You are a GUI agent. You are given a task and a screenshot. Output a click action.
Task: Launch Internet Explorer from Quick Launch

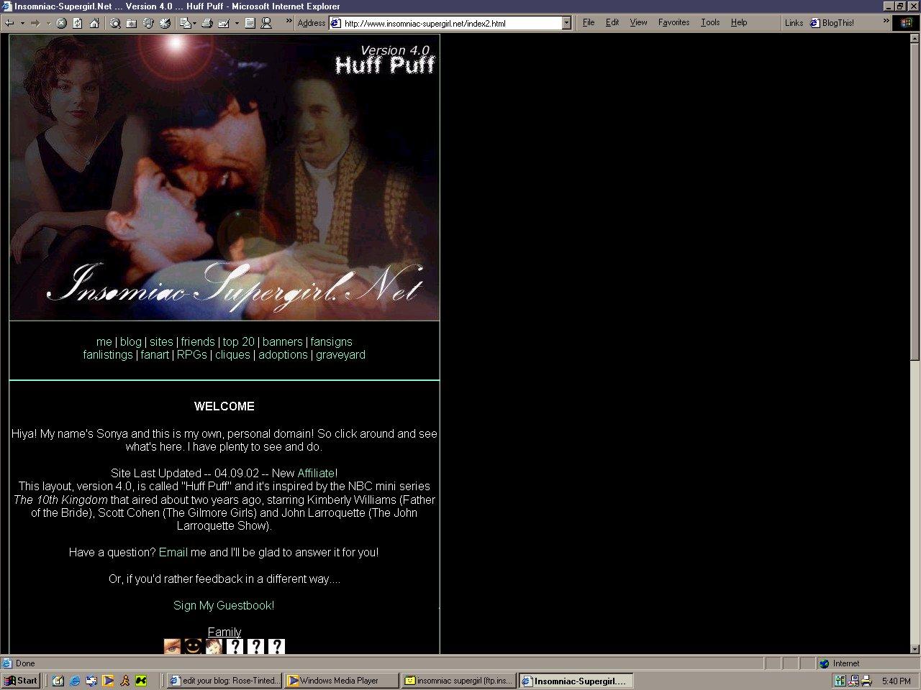click(x=75, y=681)
